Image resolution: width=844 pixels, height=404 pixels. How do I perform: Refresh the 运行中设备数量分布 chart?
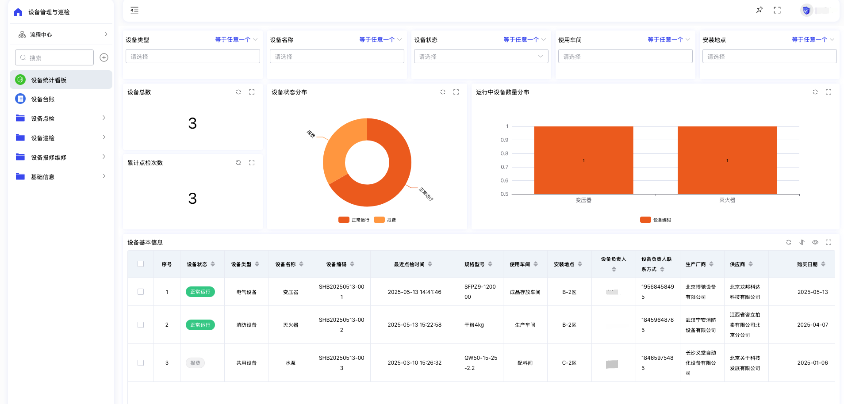pos(815,92)
